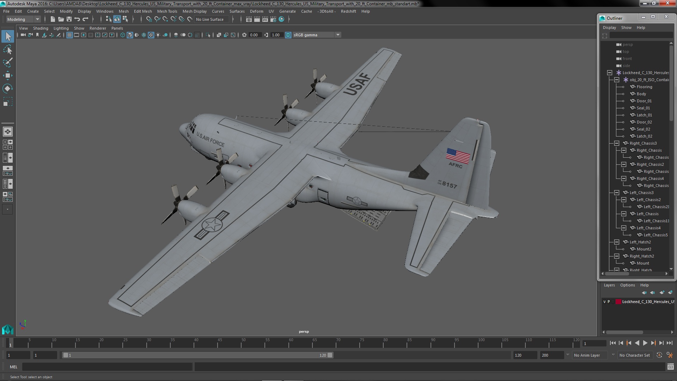Open the Outliner Display menu
The image size is (677, 381).
click(x=609, y=28)
